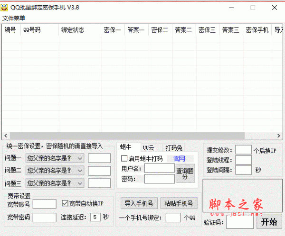Viewport: 285px width, 236px height.
Task: Click the horizontal scrollbar thumb in the table
Action: tap(126, 136)
